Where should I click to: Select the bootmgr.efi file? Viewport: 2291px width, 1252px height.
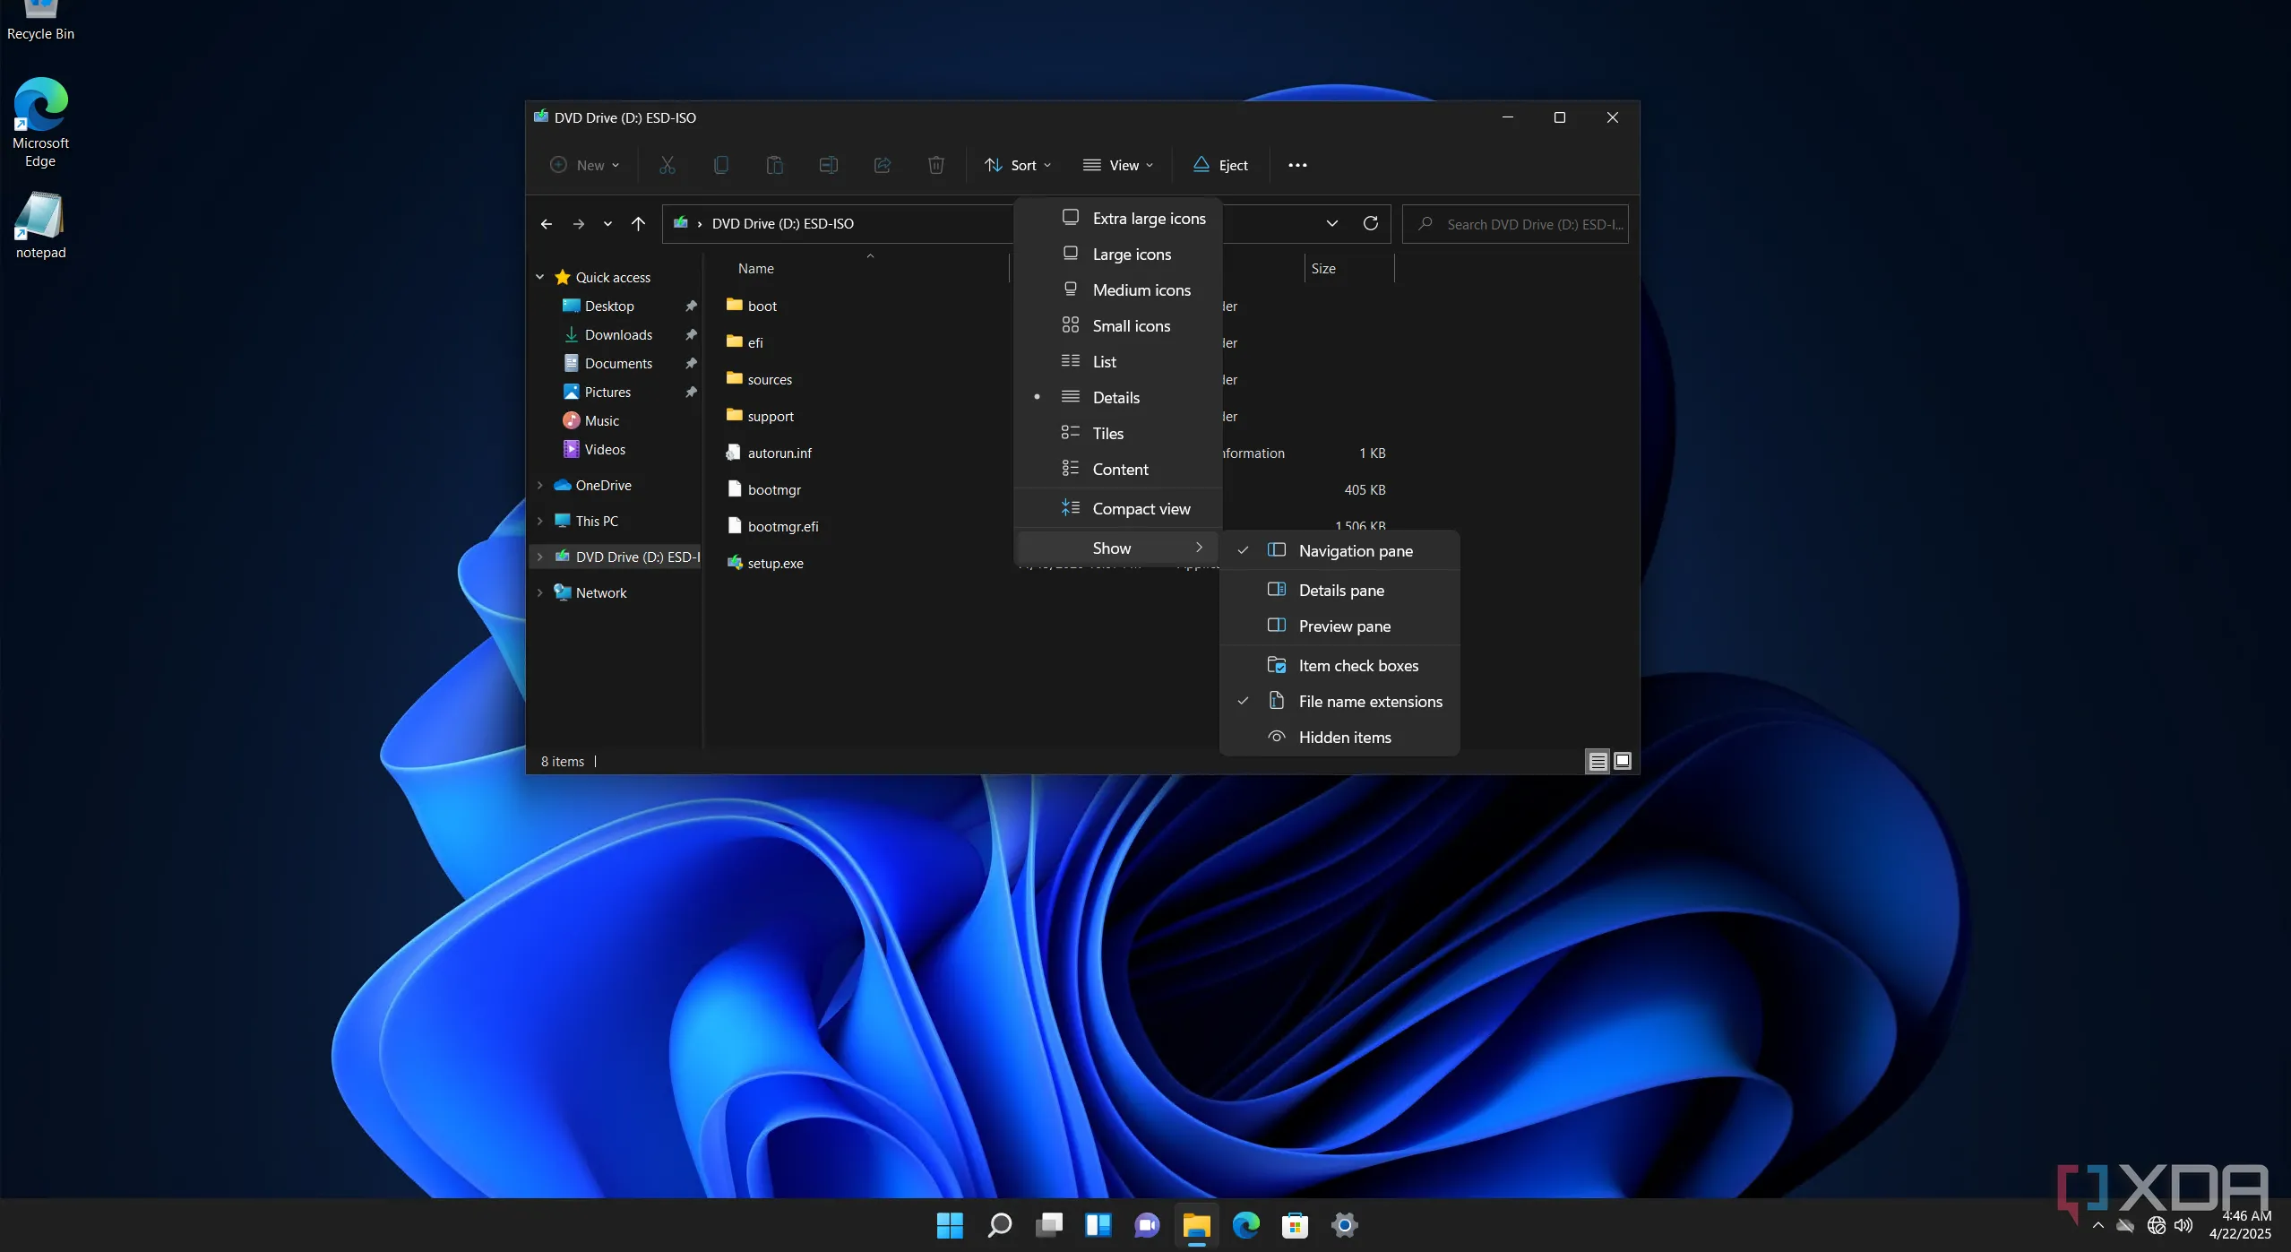pos(771,527)
